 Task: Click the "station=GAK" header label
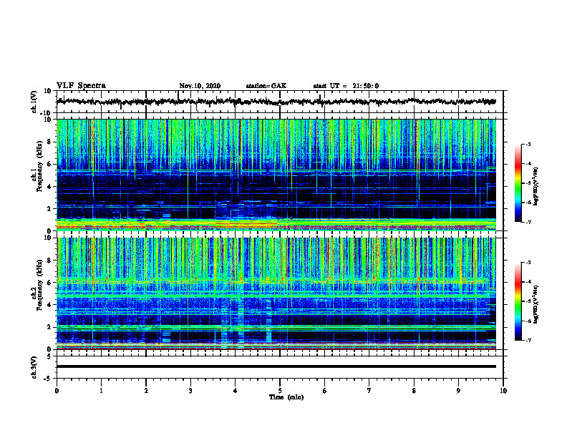[266, 86]
